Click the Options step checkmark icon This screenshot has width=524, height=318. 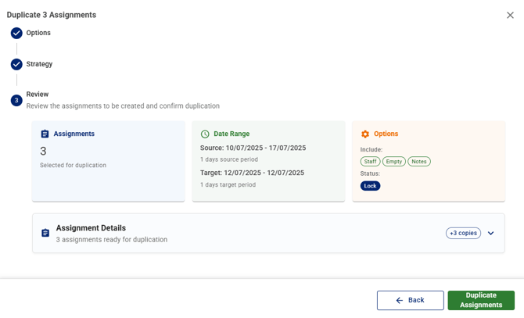tap(16, 33)
